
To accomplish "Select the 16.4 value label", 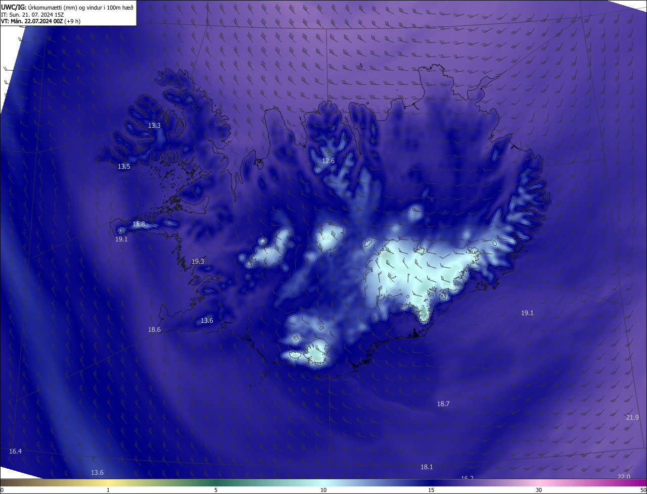I will [x=15, y=451].
